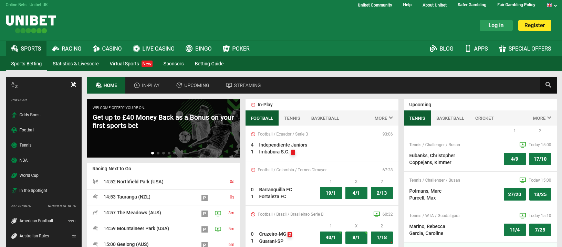
Task: Click stream icon for Marino vs Garcia
Action: click(523, 216)
